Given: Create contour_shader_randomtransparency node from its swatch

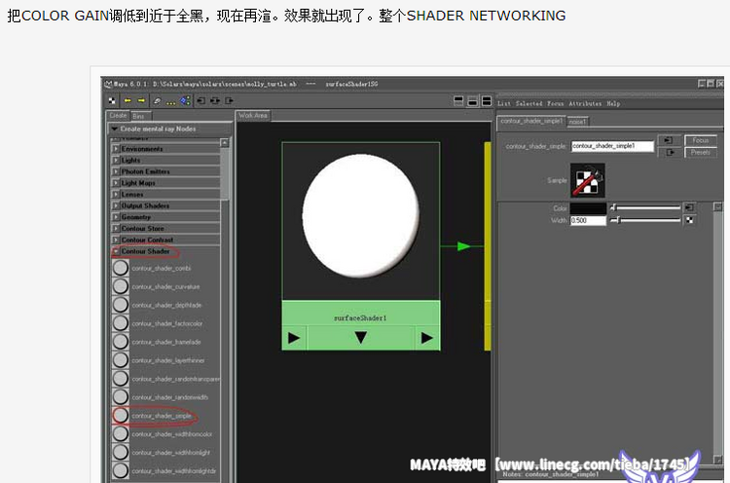Looking at the screenshot, I should (x=121, y=379).
